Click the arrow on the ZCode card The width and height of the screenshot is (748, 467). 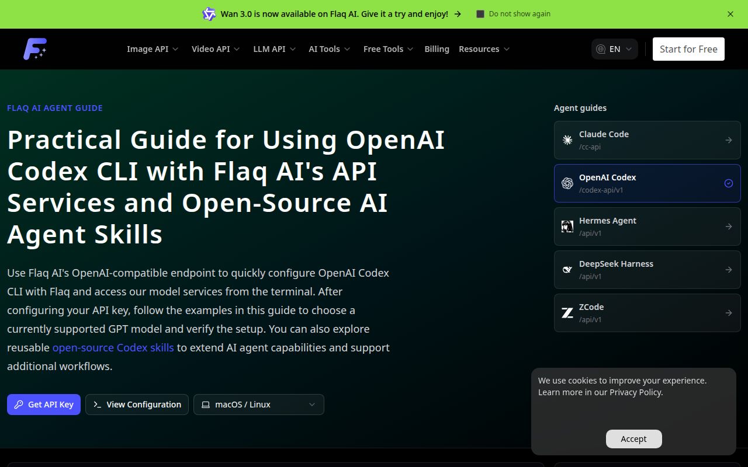click(729, 313)
